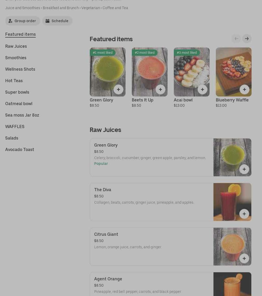262x296 pixels.
Task: Jump to Raw Juices menu section
Action: pos(16,46)
